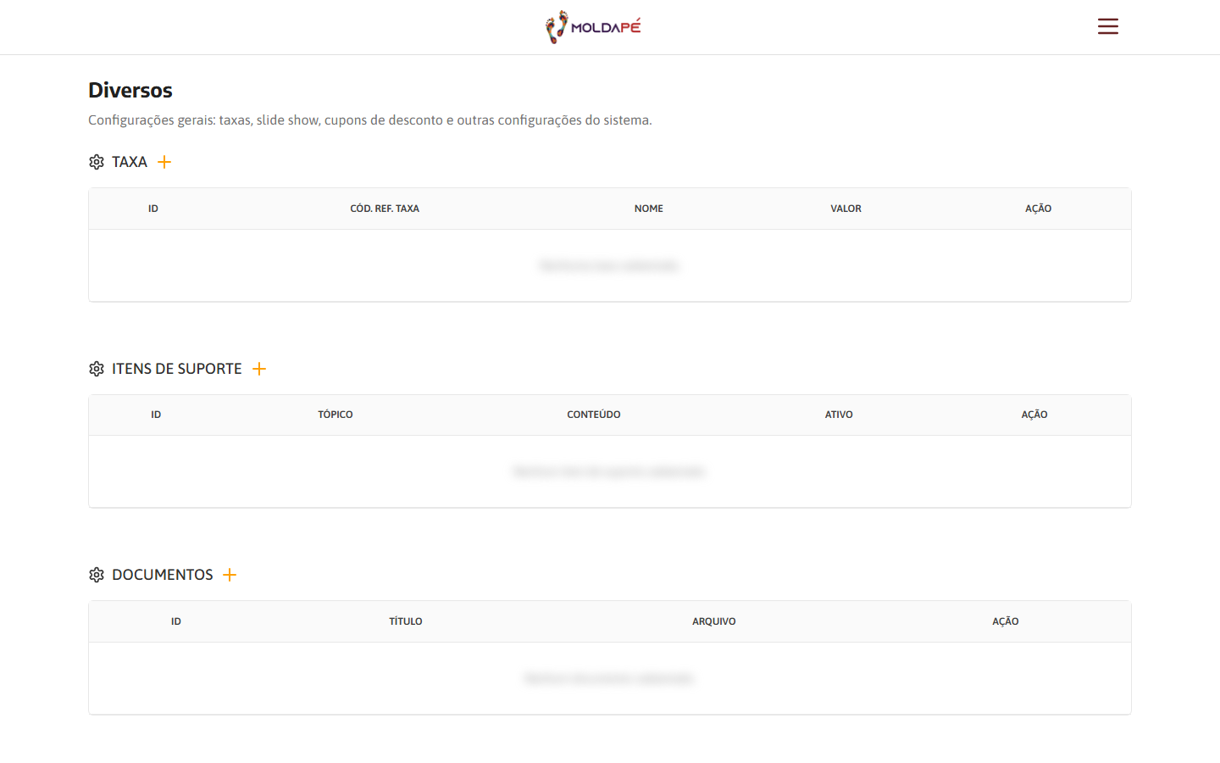Click the ID header in Documentos table
1220x763 pixels.
pos(176,621)
